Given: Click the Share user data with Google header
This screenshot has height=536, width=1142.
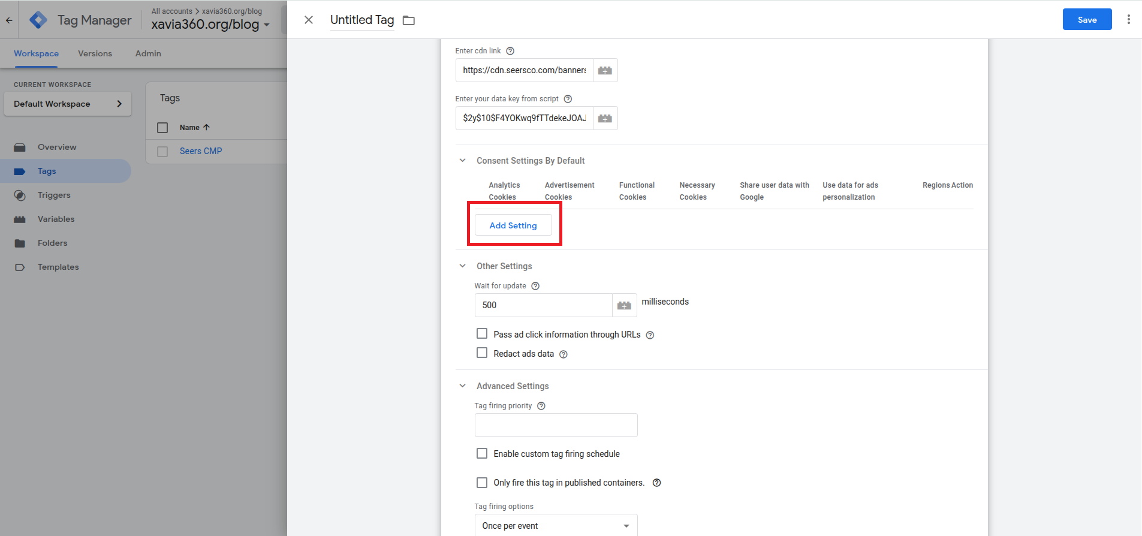Looking at the screenshot, I should (775, 191).
